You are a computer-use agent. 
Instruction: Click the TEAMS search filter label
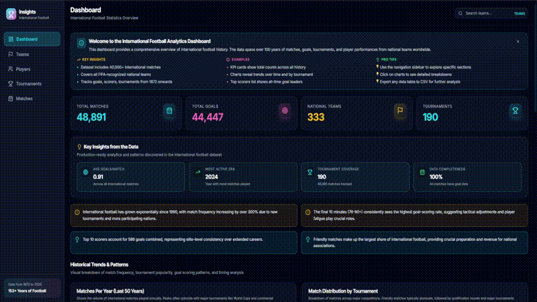[519, 13]
